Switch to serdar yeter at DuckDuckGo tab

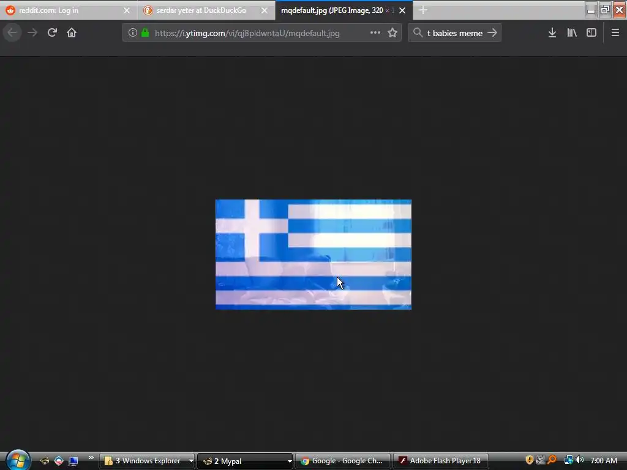(206, 10)
